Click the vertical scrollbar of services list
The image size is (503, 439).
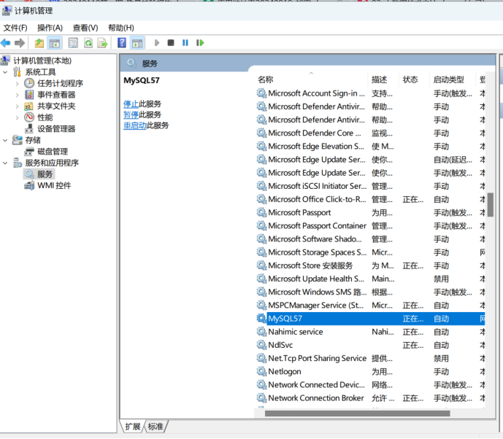point(491,205)
